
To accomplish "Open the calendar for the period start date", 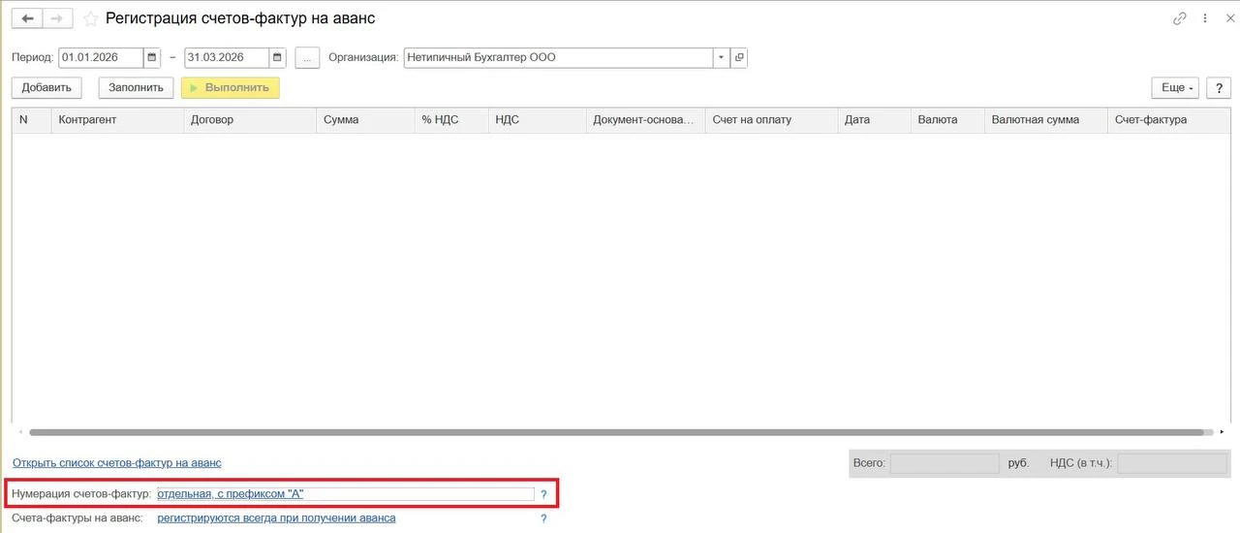I will click(x=152, y=57).
